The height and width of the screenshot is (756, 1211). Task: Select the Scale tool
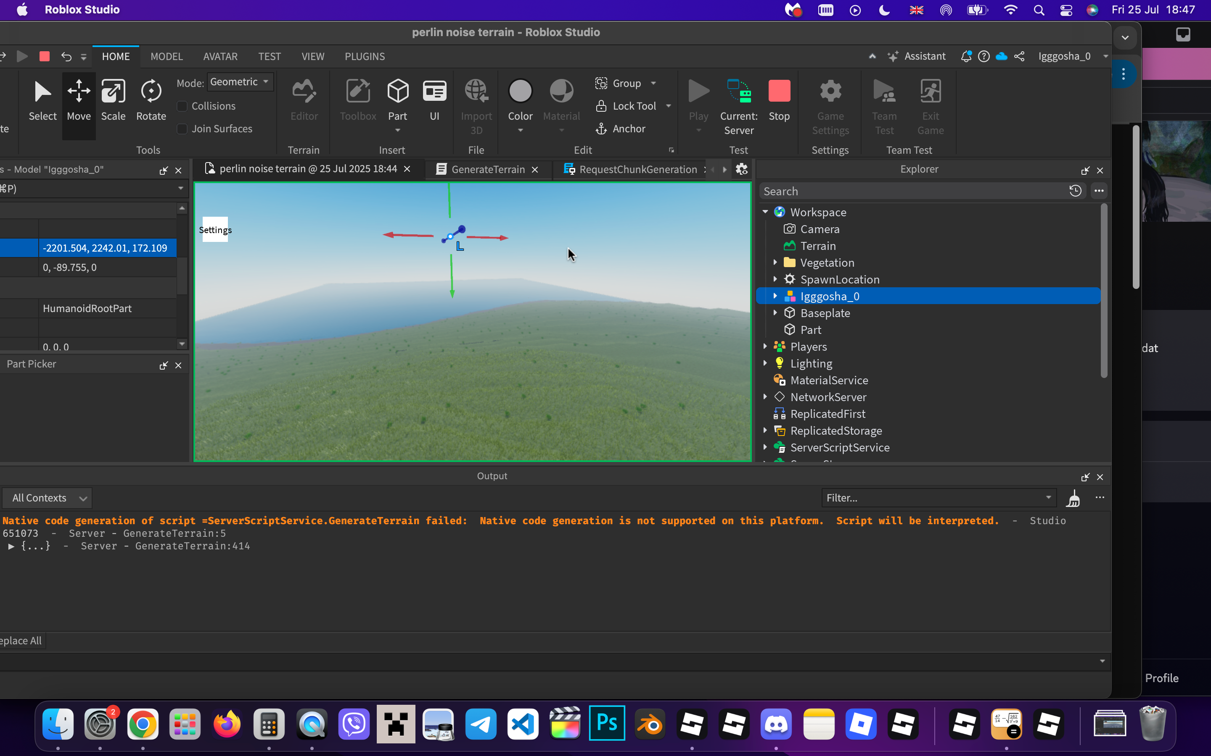pos(113,100)
